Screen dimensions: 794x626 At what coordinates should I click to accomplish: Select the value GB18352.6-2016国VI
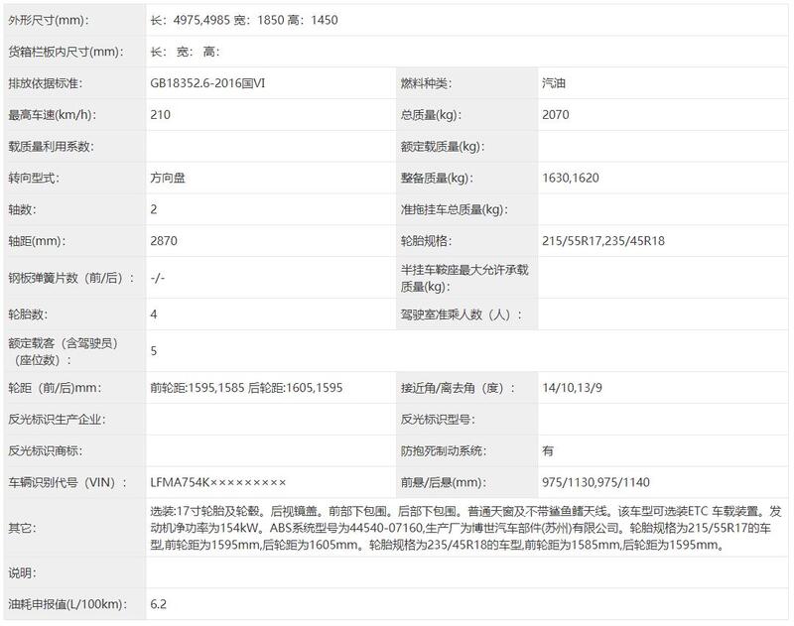pos(207,83)
